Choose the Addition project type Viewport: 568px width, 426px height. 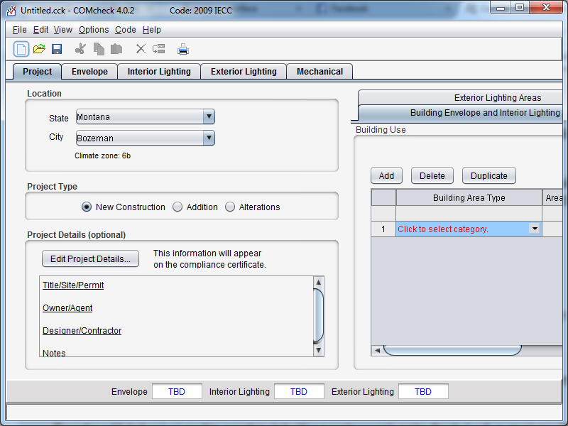pos(177,207)
